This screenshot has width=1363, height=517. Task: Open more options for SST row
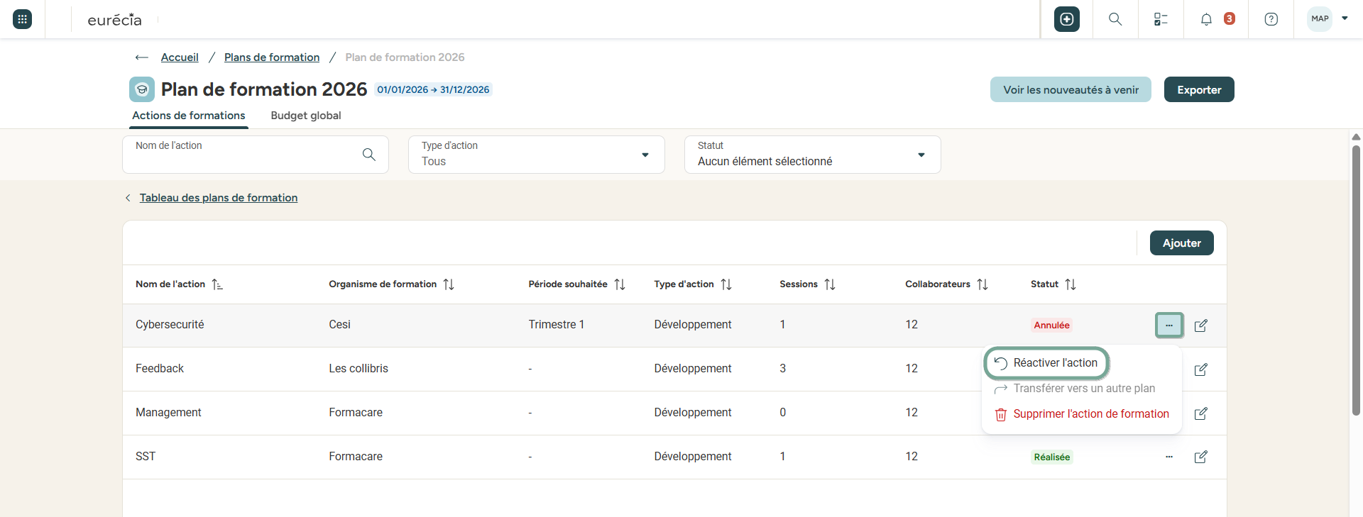click(x=1169, y=457)
